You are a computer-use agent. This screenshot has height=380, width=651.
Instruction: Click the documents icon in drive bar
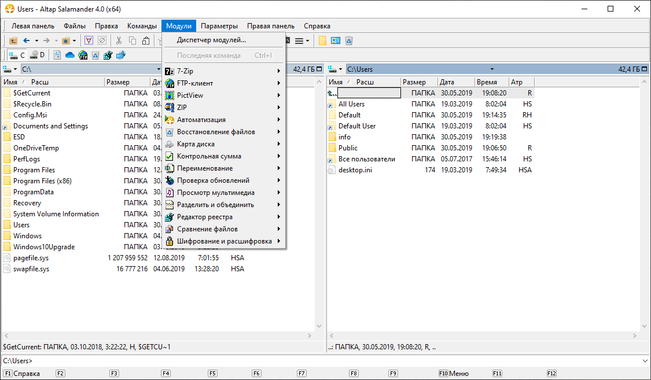click(x=57, y=55)
